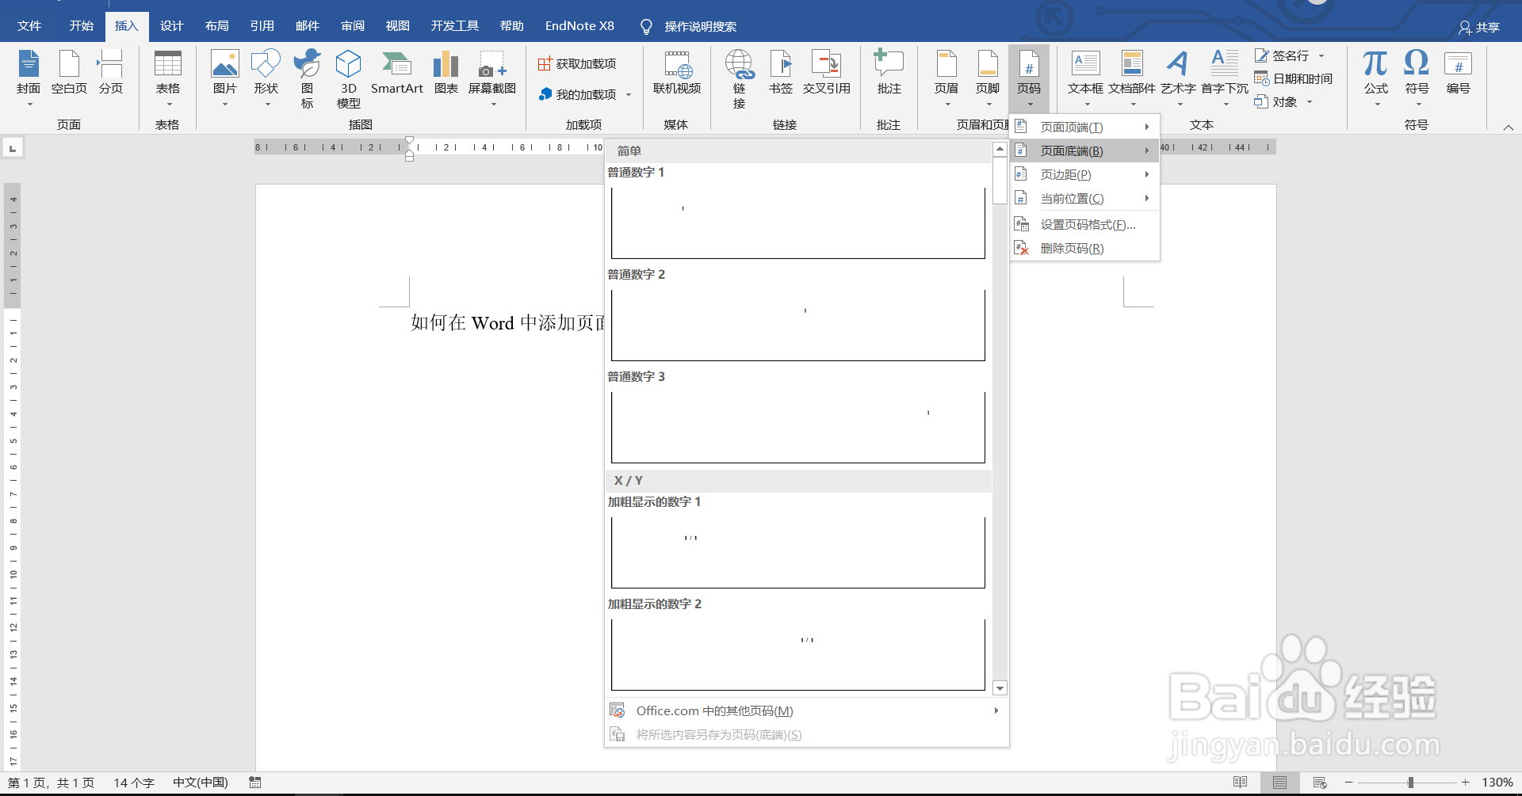This screenshot has height=796, width=1522.
Task: Open Format Page Numbers (设置页码格式)
Action: coord(1085,225)
